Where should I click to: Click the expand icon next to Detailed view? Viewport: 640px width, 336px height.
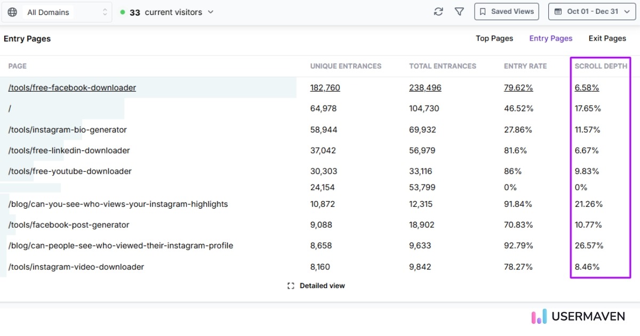click(291, 285)
